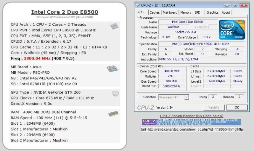Click the Windows XP Professional SP3 subtitle

(65, 17)
